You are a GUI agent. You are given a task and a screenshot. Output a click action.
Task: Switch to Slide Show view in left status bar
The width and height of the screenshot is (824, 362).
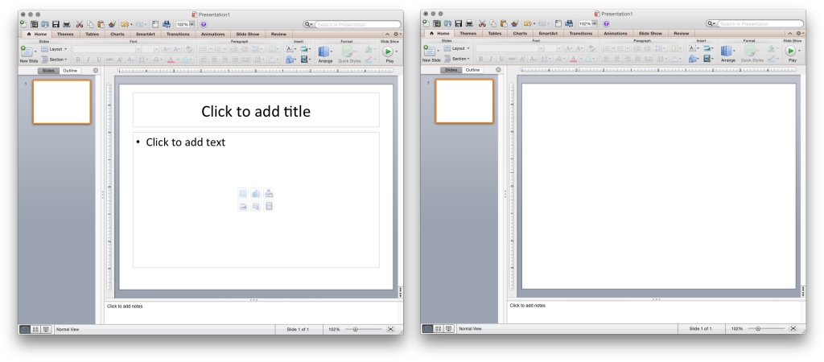coord(46,330)
